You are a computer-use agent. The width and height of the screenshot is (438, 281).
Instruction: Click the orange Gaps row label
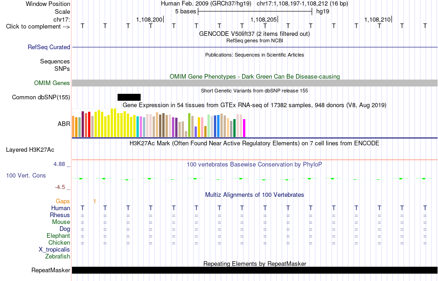(x=63, y=201)
